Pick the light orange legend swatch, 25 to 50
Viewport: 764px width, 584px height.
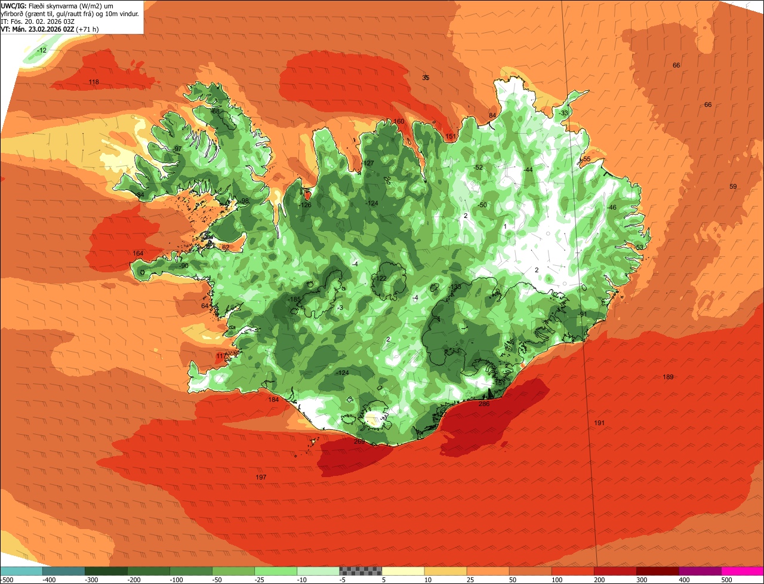pyautogui.click(x=488, y=571)
